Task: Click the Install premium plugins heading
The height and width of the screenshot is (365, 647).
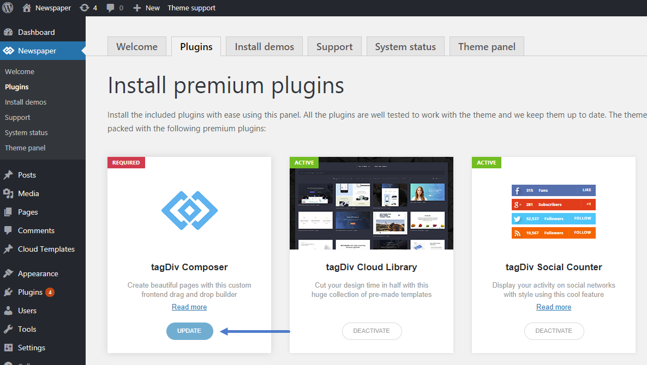Action: pyautogui.click(x=226, y=86)
